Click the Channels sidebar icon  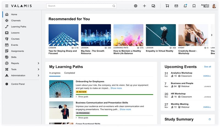(7, 21)
